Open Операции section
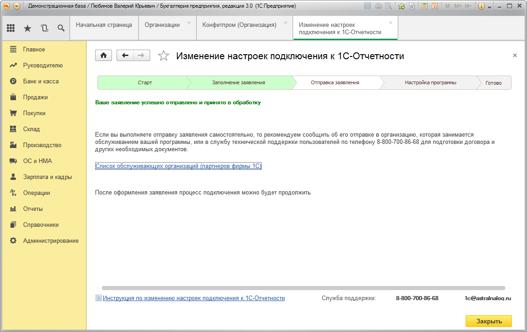 (44, 193)
